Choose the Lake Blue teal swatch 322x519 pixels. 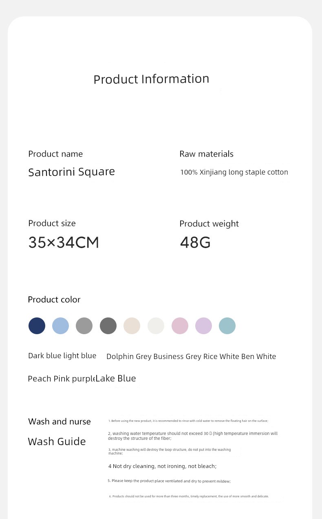coord(227,326)
